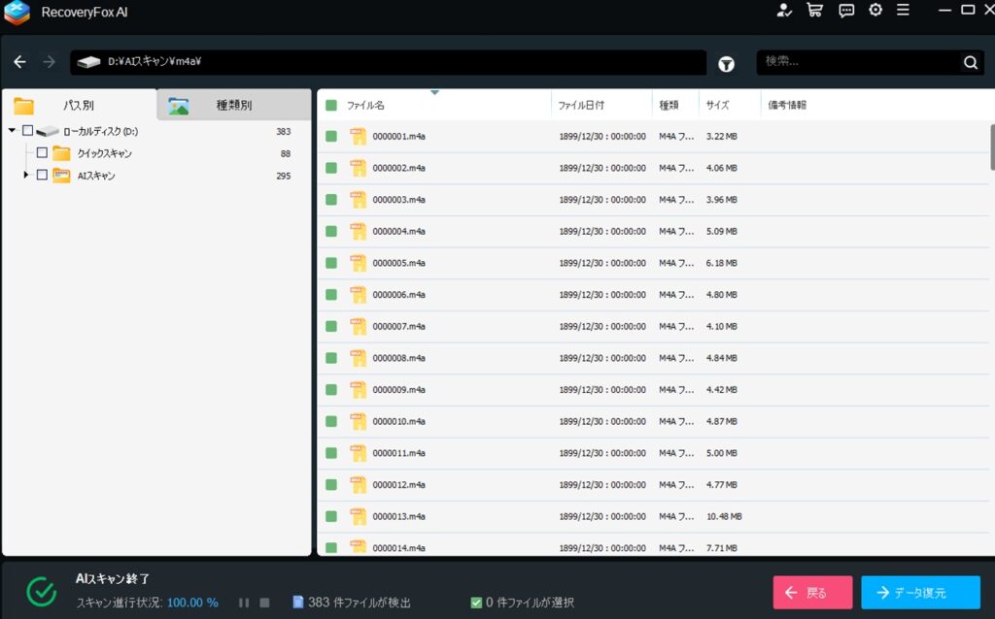Switch to the パス別 tab
The image size is (995, 619).
click(78, 106)
